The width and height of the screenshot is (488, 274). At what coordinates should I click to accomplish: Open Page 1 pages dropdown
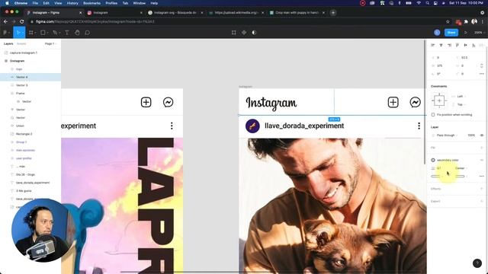tap(50, 44)
